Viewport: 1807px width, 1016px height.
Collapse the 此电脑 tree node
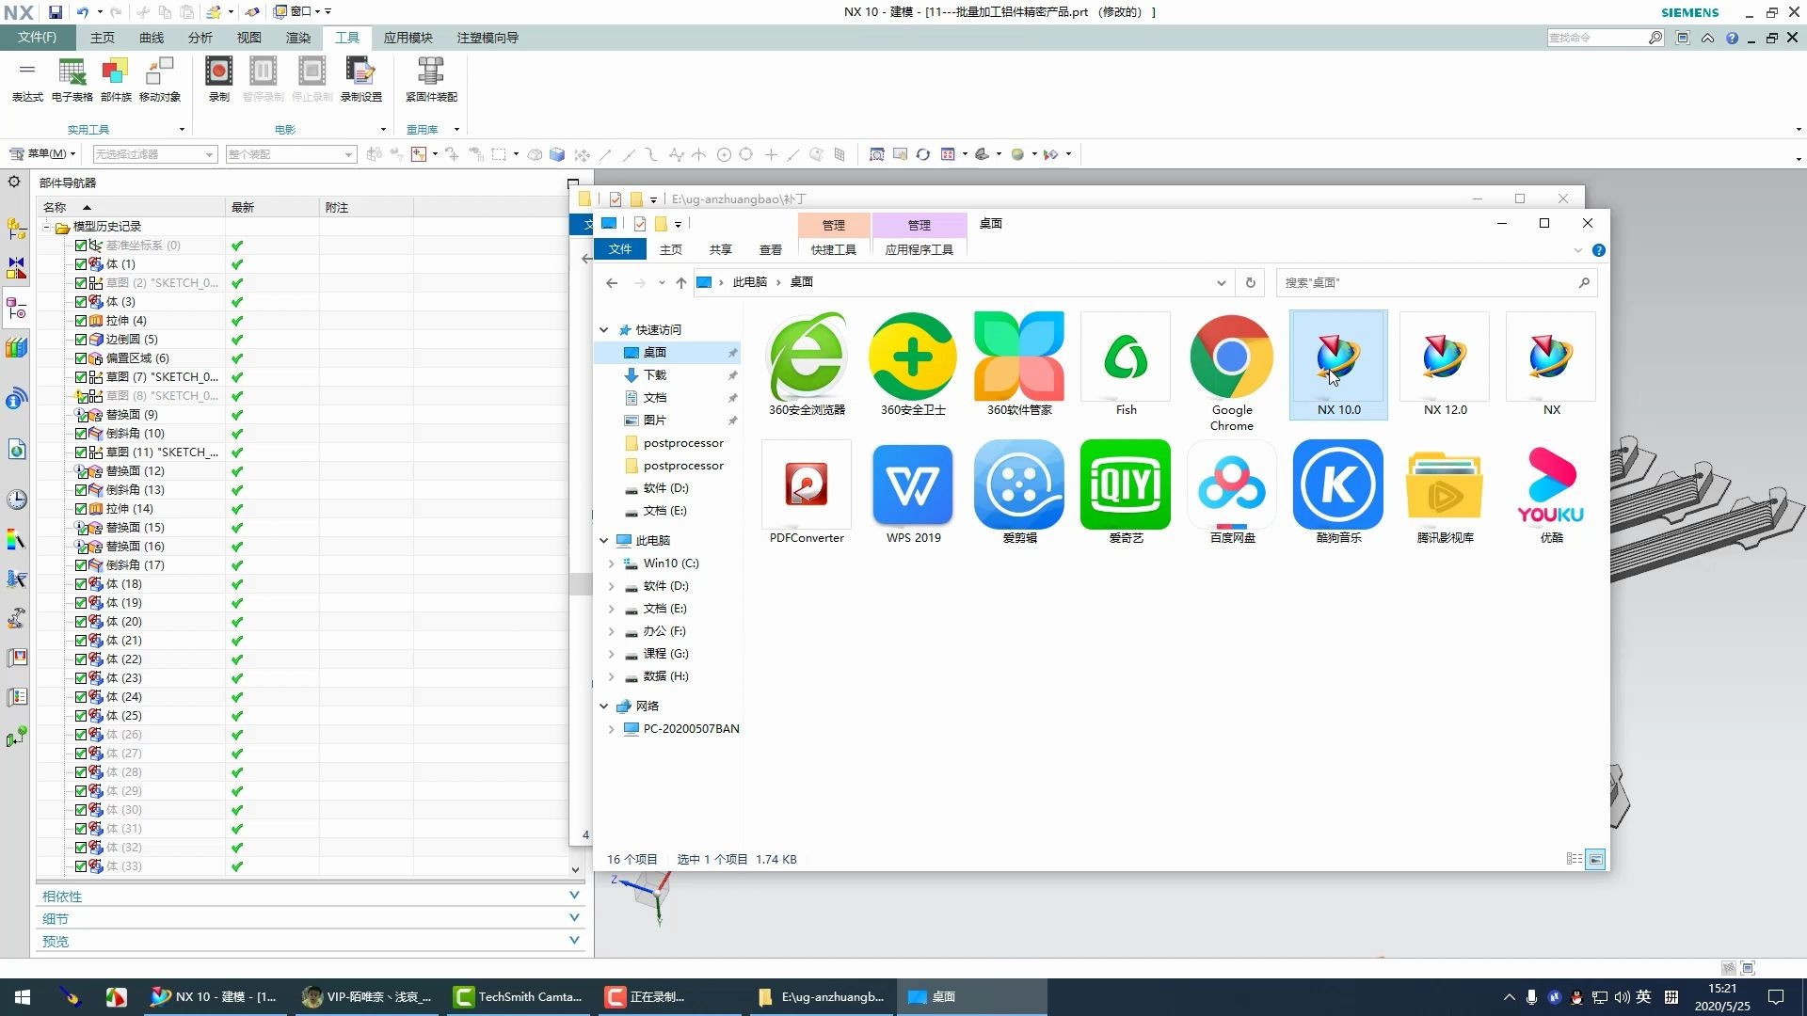pos(604,541)
